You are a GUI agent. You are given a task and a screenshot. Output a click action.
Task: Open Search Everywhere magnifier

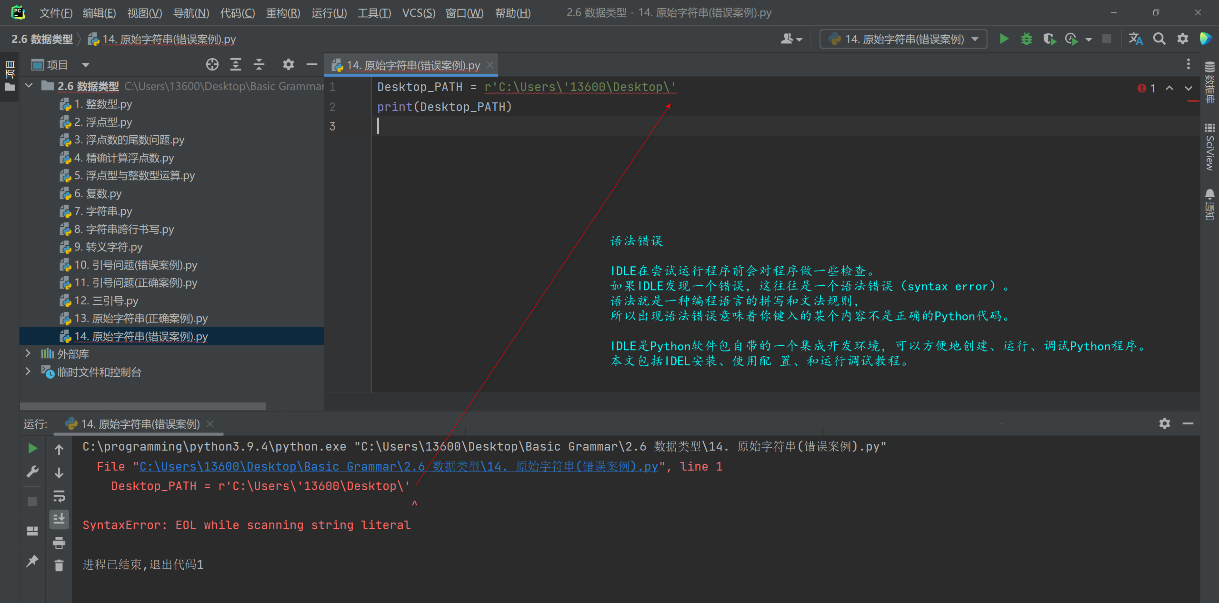1159,39
